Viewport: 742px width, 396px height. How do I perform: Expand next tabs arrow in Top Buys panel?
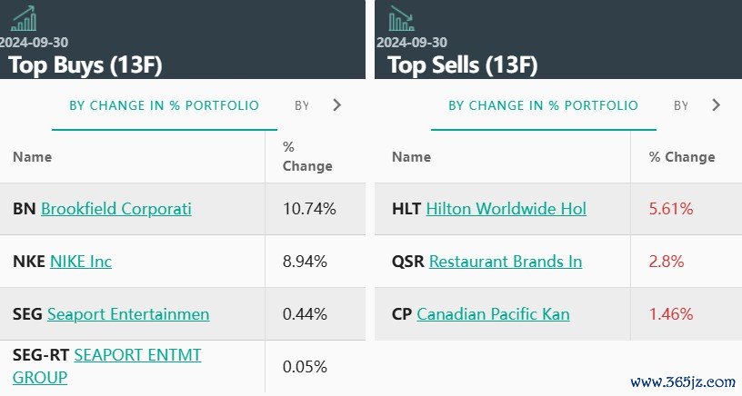pyautogui.click(x=337, y=105)
